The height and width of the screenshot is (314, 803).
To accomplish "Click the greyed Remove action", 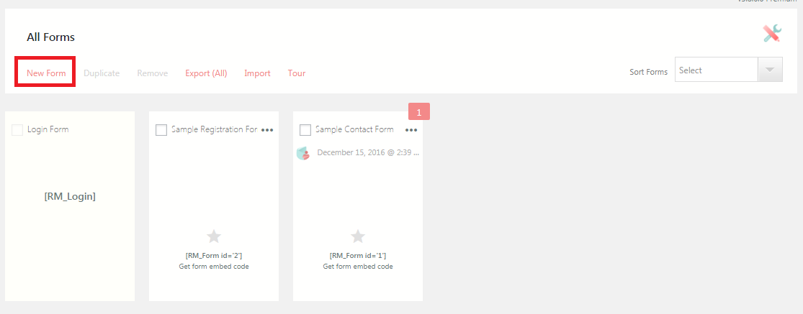I will [153, 73].
